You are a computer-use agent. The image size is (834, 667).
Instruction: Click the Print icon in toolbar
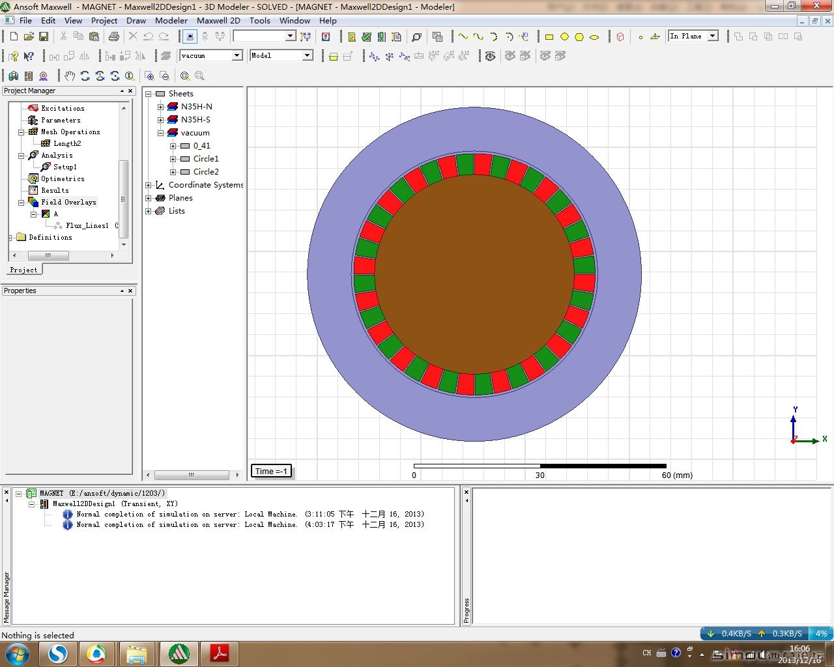pos(114,36)
